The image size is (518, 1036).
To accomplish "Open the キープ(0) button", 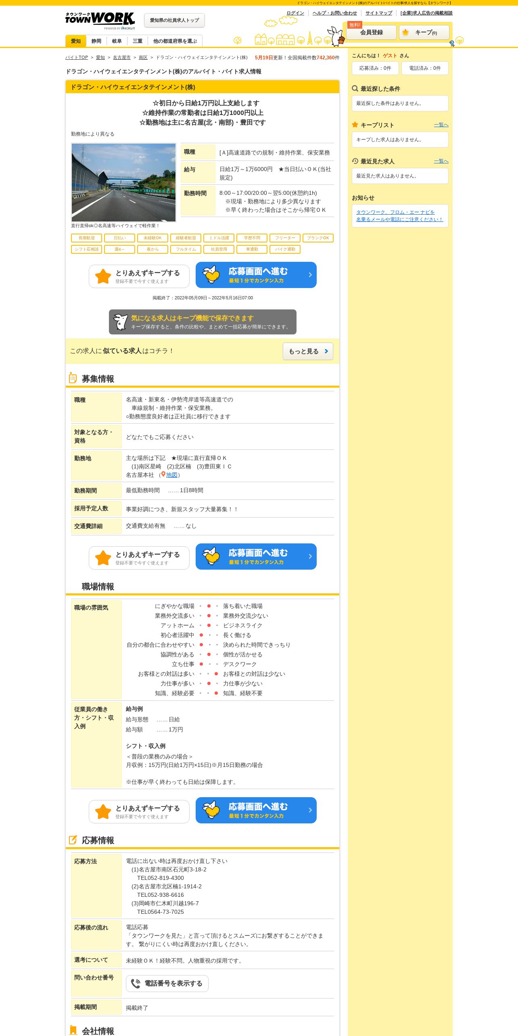I will [x=424, y=32].
